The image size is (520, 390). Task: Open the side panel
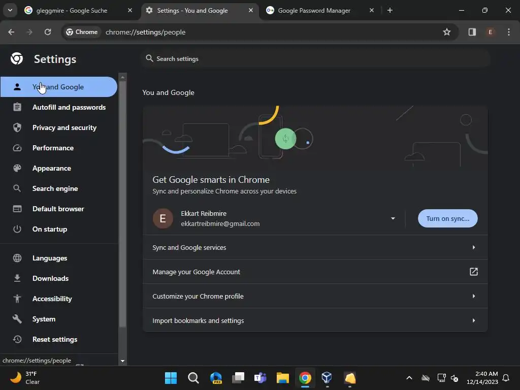coord(472,32)
